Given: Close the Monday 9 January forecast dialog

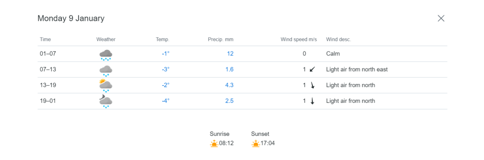Looking at the screenshot, I should tap(441, 19).
